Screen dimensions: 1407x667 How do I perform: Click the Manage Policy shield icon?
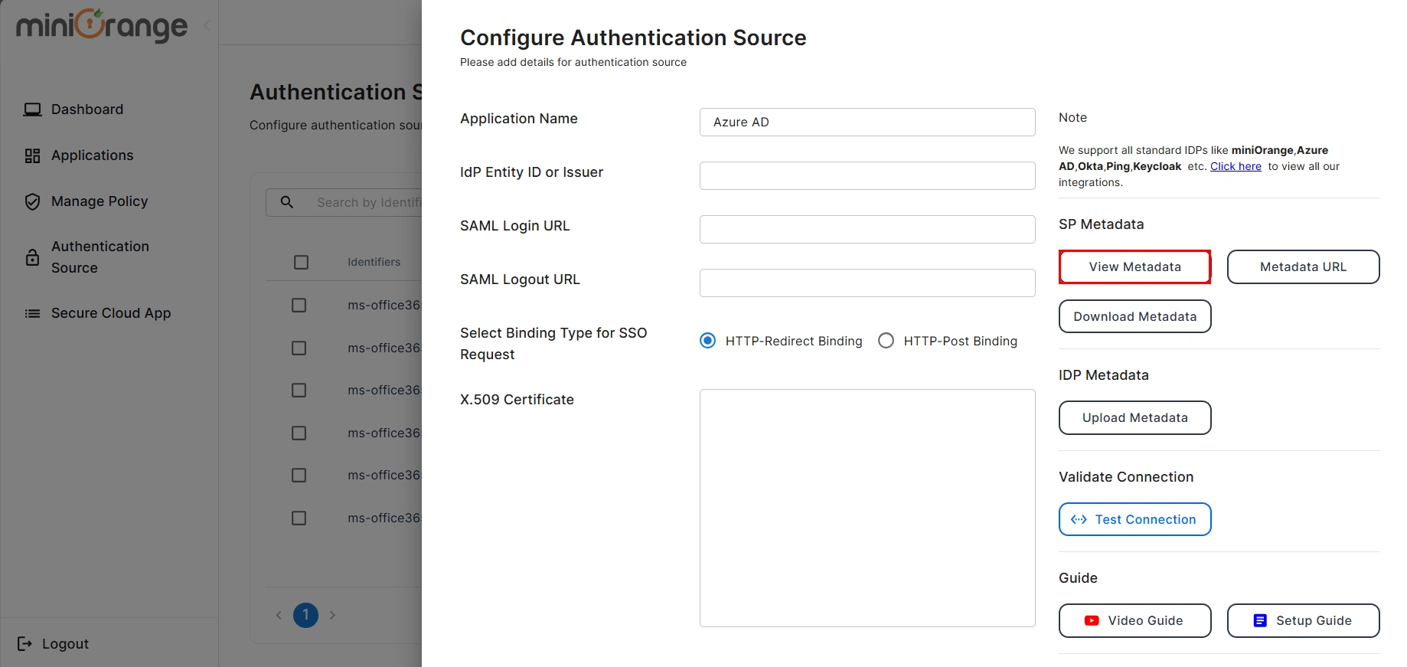32,201
